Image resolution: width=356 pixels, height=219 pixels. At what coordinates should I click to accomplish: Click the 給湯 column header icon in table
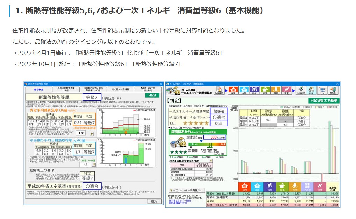pyautogui.click(x=282, y=186)
